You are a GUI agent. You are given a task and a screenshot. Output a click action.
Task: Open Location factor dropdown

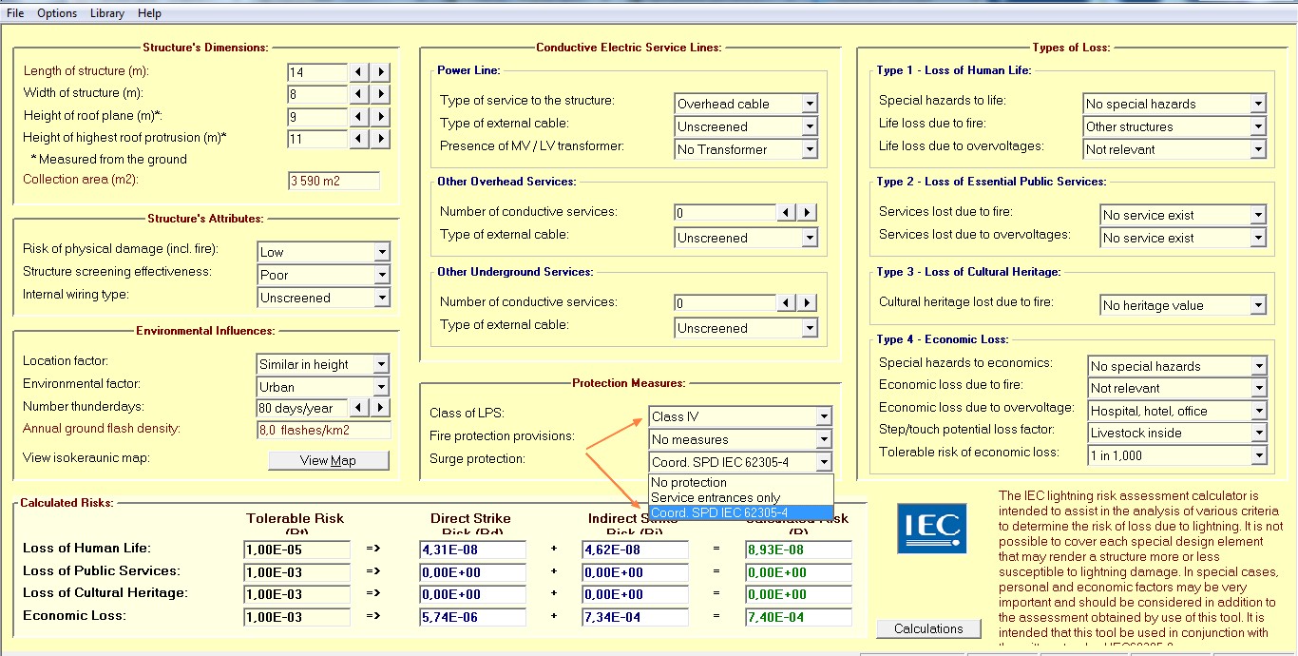tap(381, 364)
